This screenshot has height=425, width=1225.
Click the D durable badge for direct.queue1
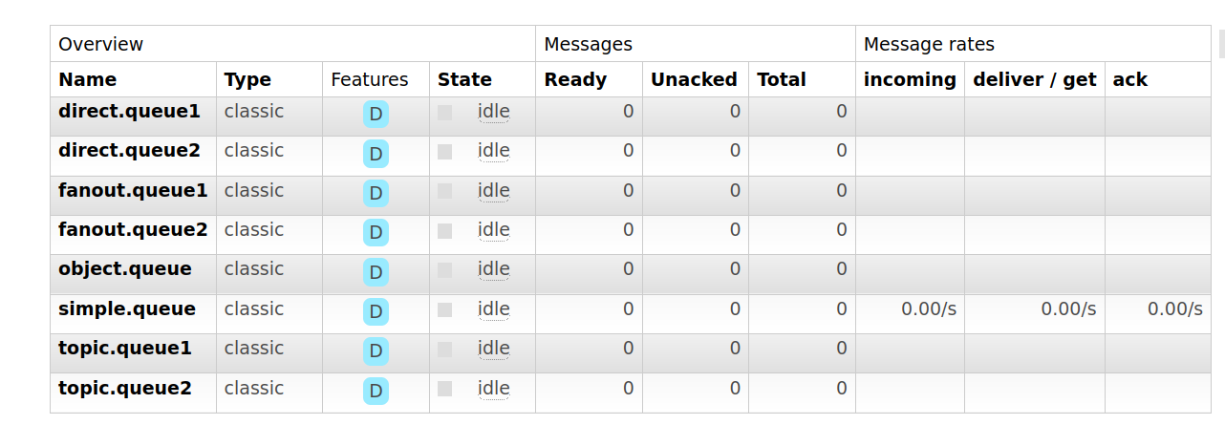(x=376, y=115)
